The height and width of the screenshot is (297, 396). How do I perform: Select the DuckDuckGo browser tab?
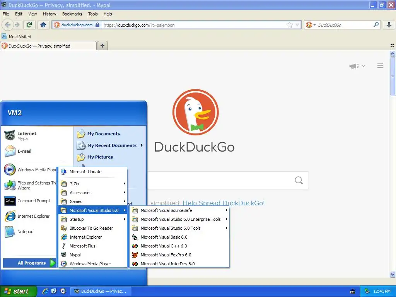(48, 46)
